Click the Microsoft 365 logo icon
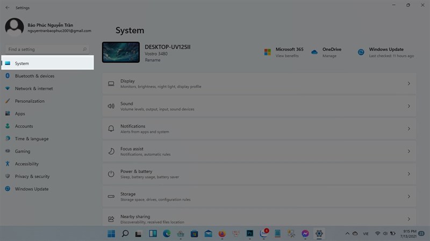 pyautogui.click(x=267, y=52)
